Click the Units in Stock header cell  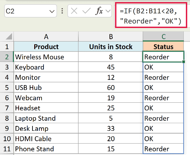[x=111, y=47]
